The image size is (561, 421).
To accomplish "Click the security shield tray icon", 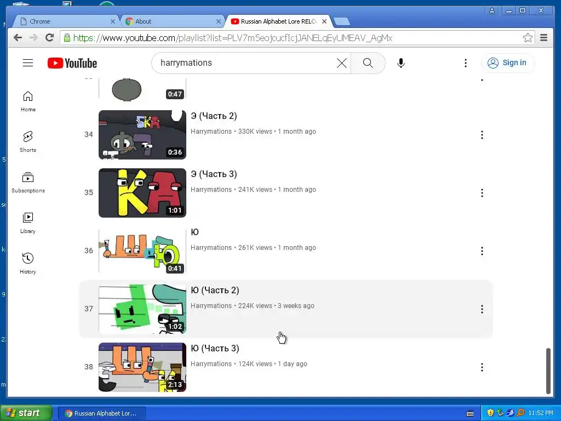I will [490, 413].
